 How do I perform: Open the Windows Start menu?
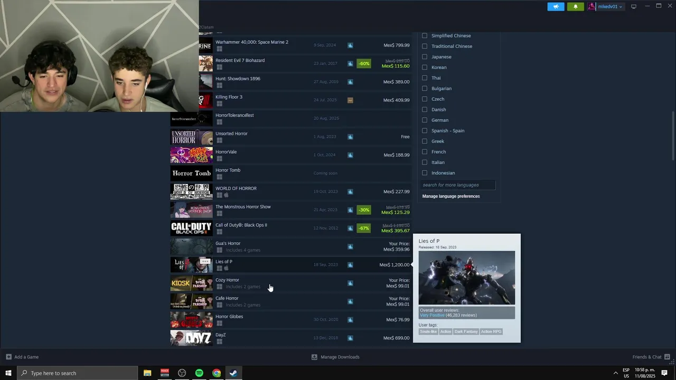[8, 373]
